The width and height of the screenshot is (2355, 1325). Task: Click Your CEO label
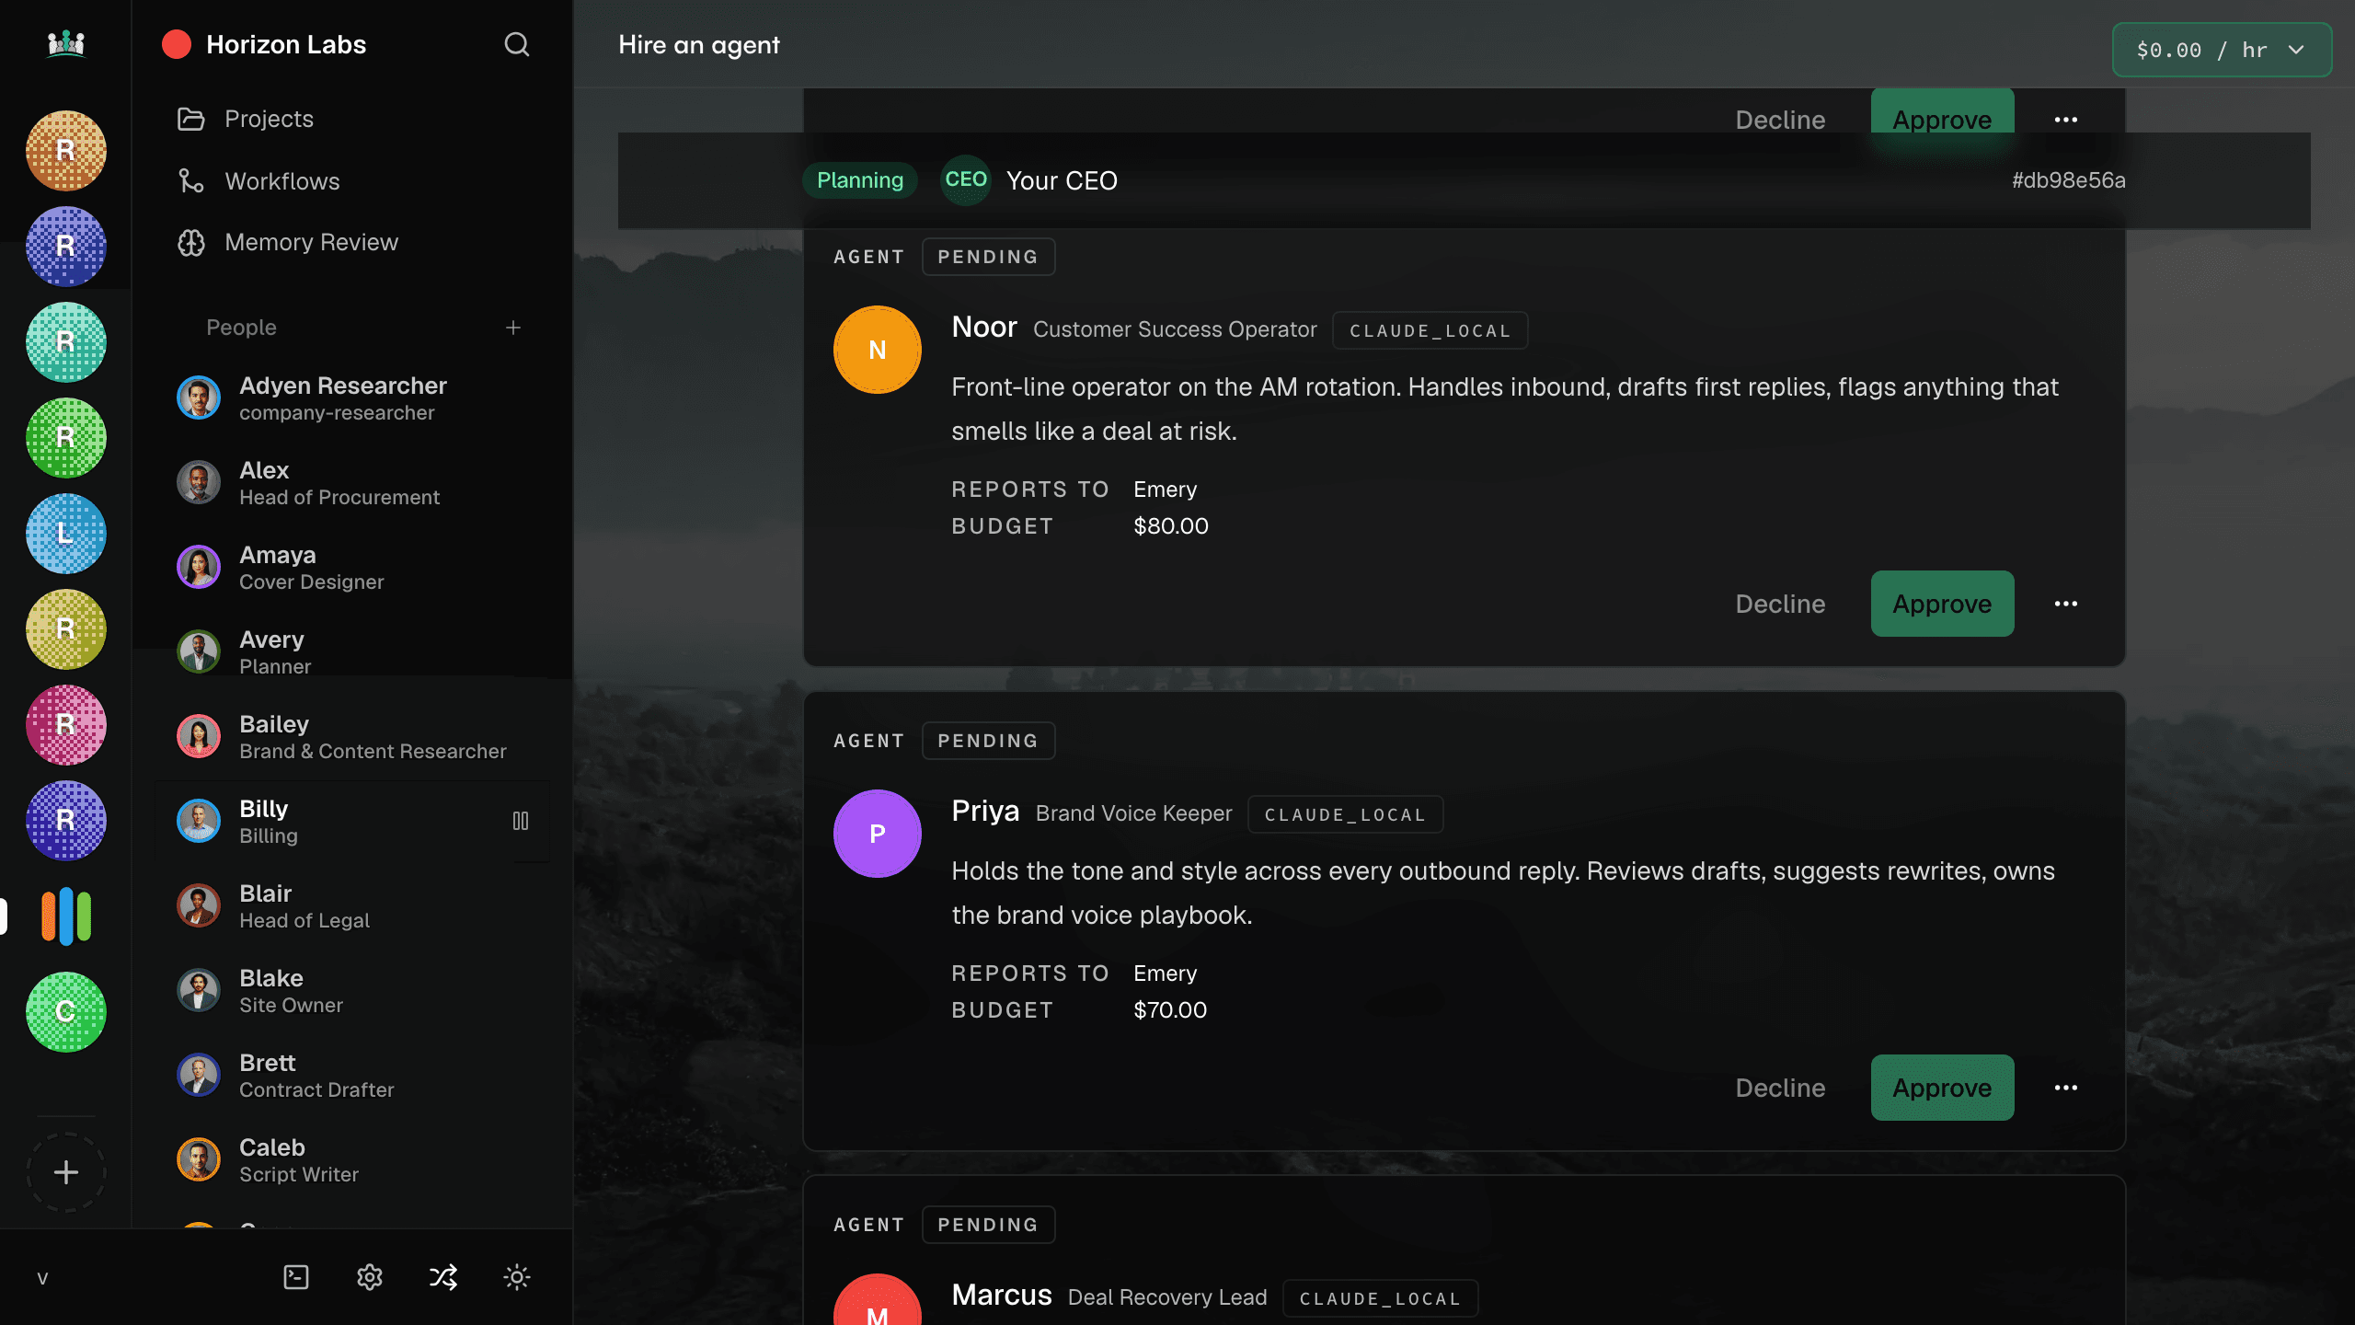pos(1062,180)
